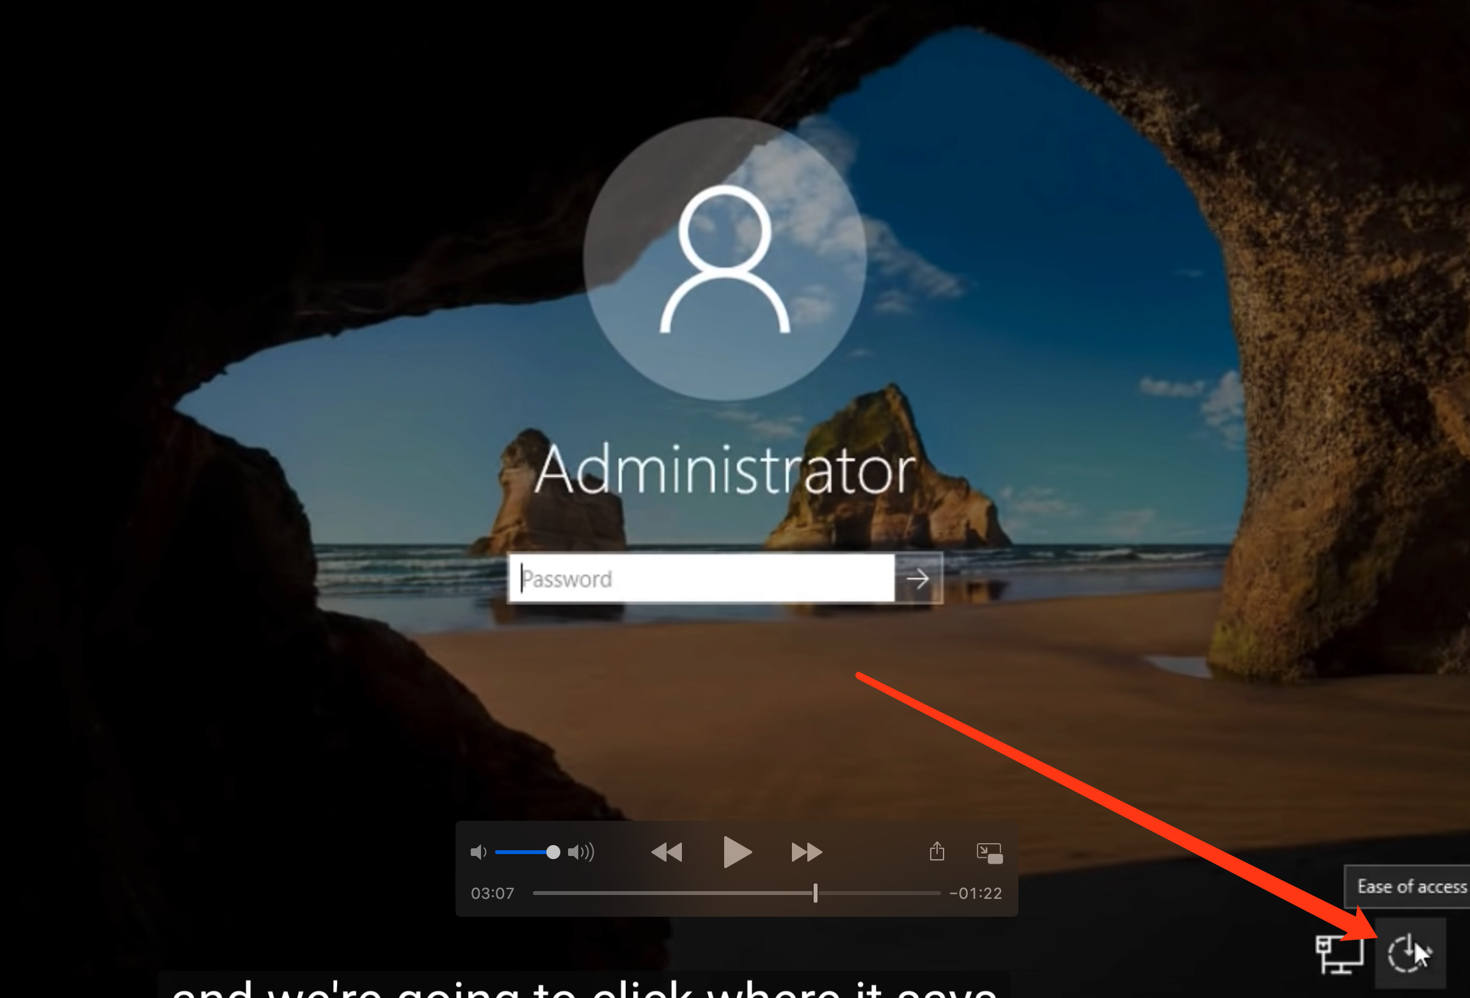The image size is (1470, 998).
Task: Click the fast-forward double-arrow button
Action: (806, 852)
